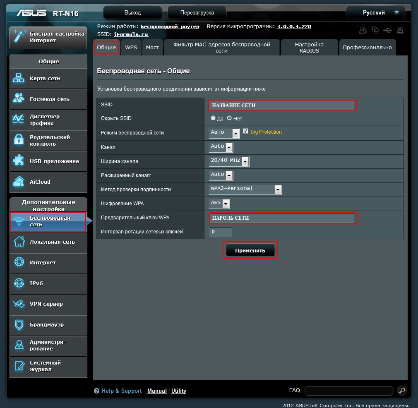Open the Русский language dropdown
Screen dimensions: 418x408
[x=375, y=12]
